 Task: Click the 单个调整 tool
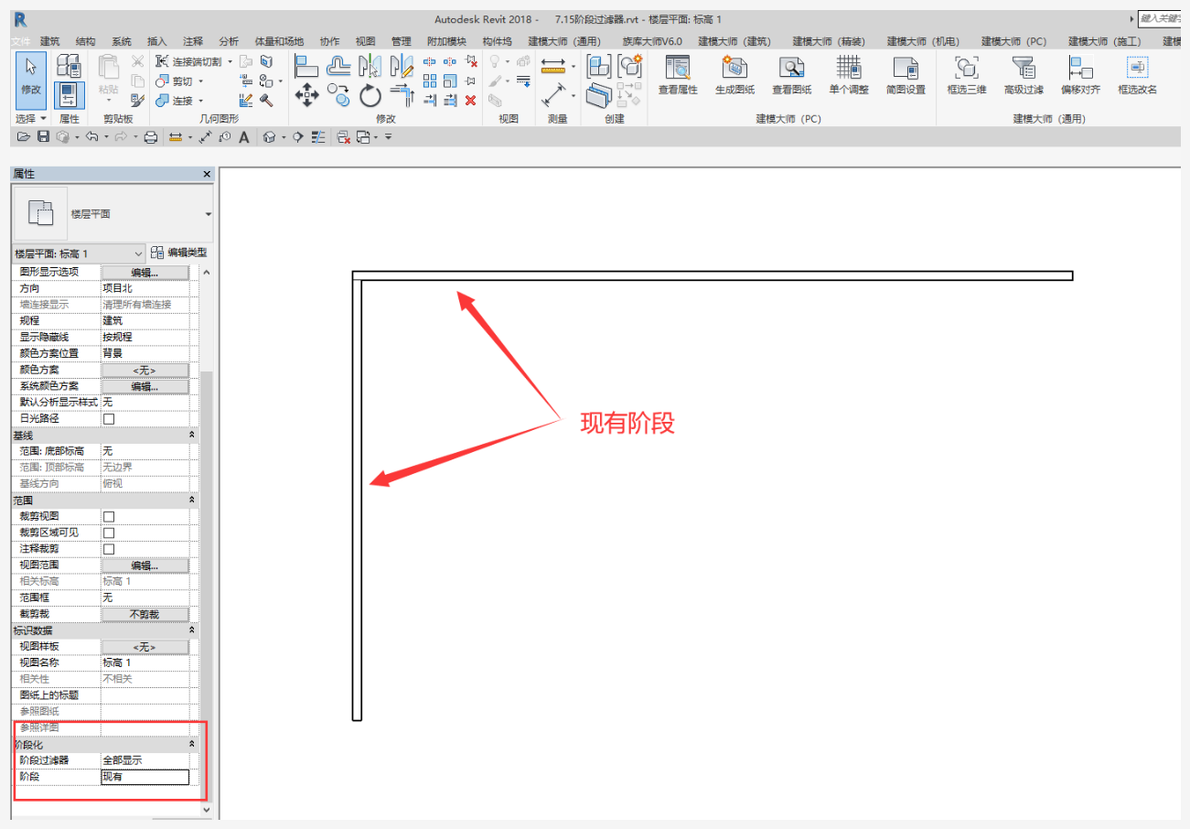tap(849, 75)
